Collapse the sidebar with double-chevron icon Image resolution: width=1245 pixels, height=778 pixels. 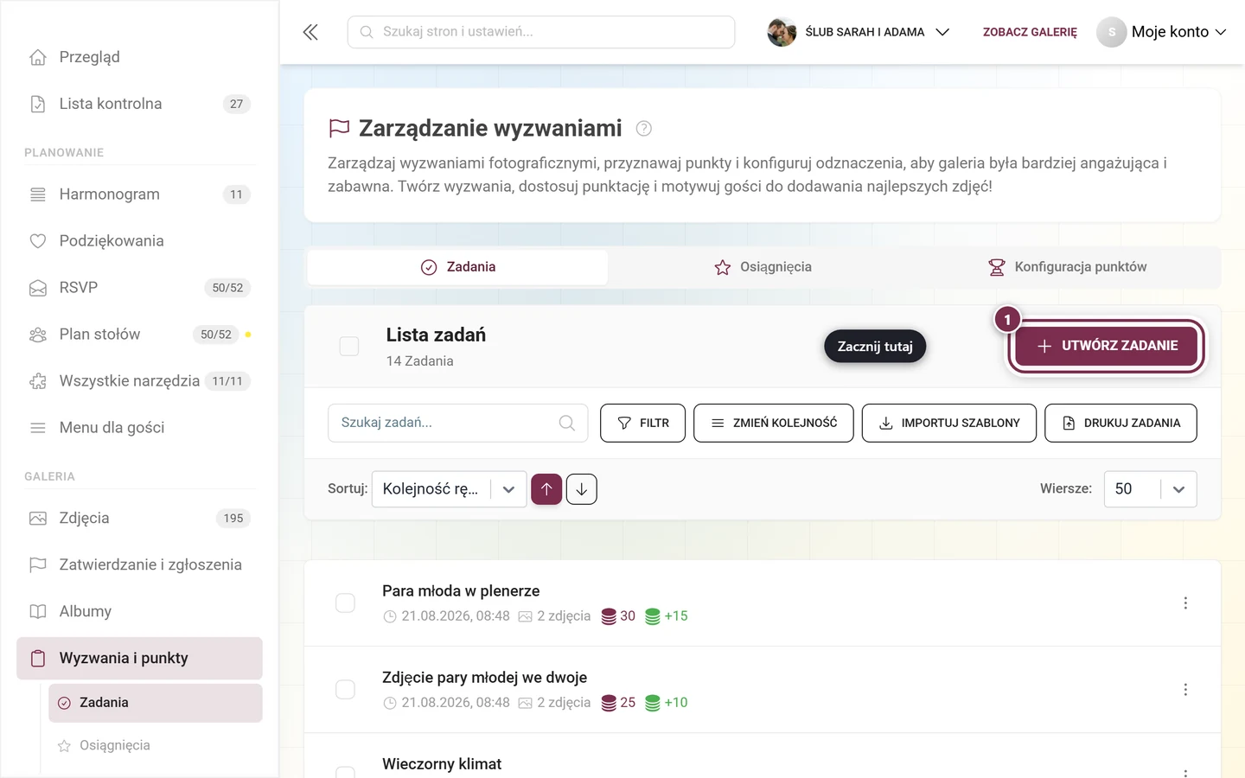pyautogui.click(x=310, y=32)
